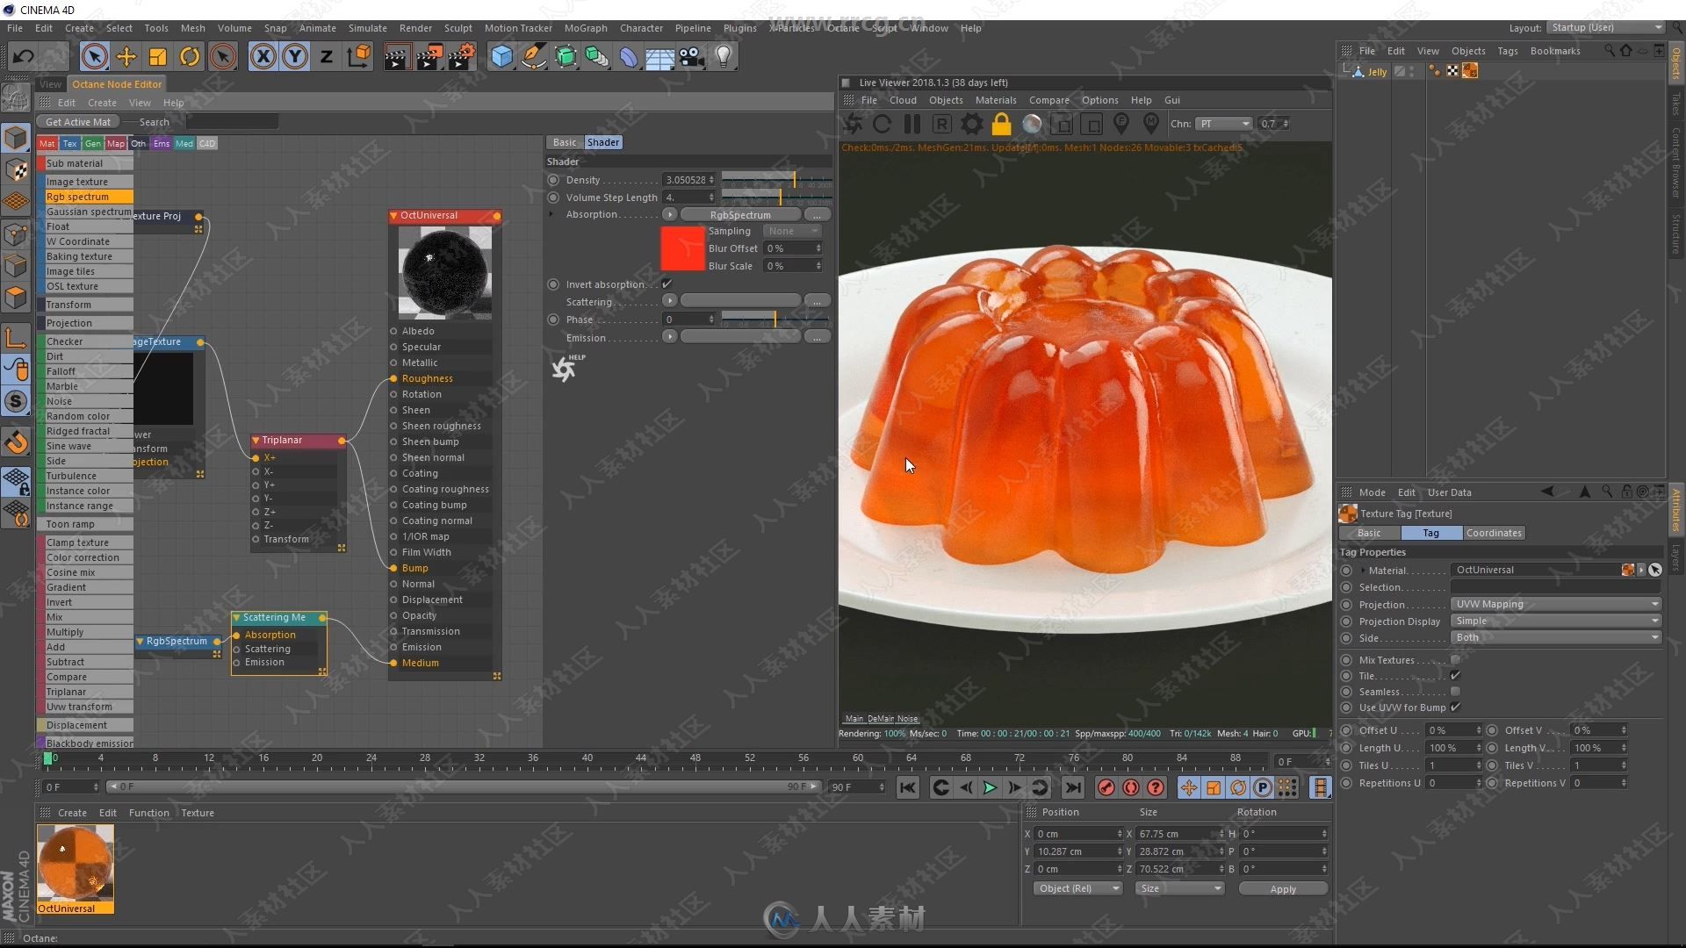This screenshot has width=1686, height=948.
Task: Click the play button in timeline
Action: tap(991, 787)
